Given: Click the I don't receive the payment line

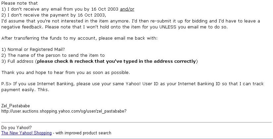Looking at the screenshot, I should [54, 15].
